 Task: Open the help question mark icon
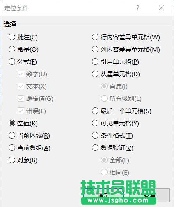click(138, 8)
